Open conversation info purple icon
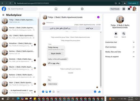The height and width of the screenshot is (101, 140). [x=98, y=17]
